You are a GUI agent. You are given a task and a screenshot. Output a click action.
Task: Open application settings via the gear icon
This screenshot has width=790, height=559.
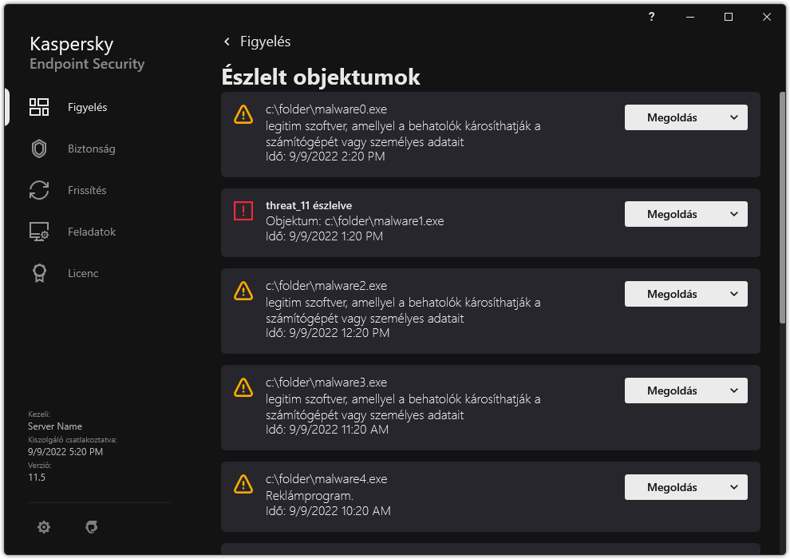44,527
